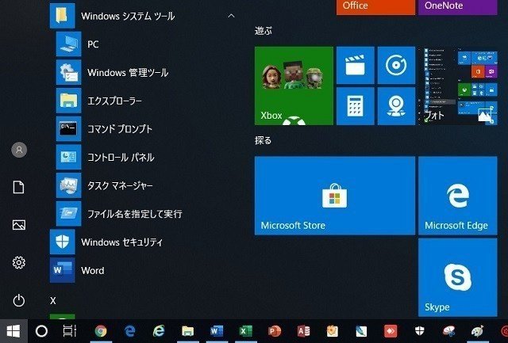Open Windows Security shield on taskbar
This screenshot has width=508, height=343.
(420, 331)
